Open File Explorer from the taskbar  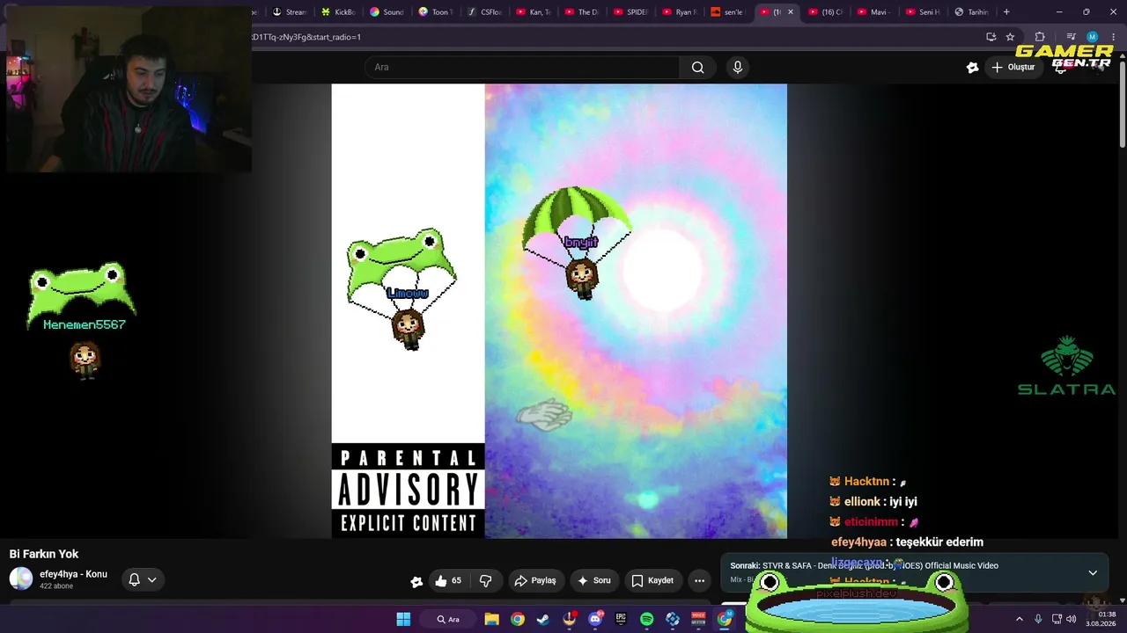coord(492,619)
